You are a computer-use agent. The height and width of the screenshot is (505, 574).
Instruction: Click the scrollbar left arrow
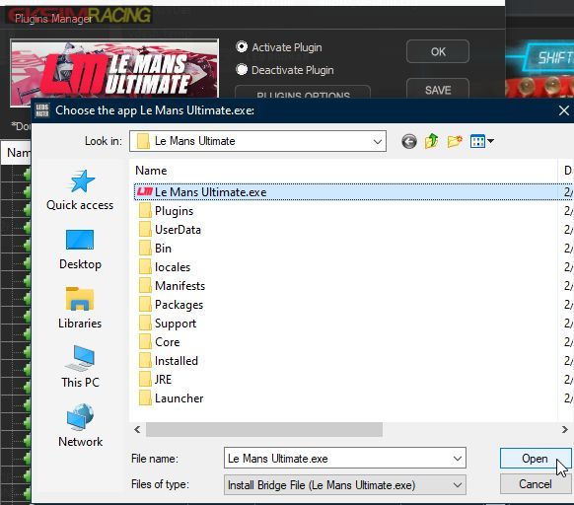[x=137, y=430]
